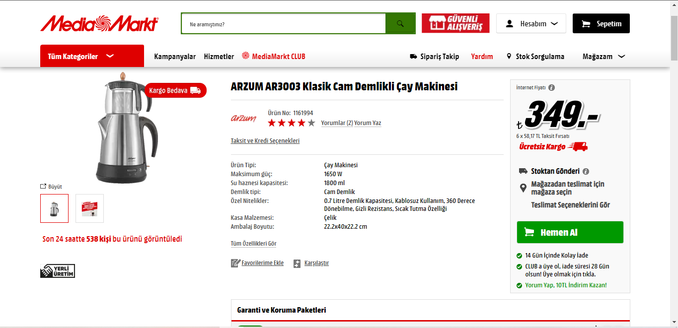
Task: Click the Favorilerime Ekle link text
Action: click(263, 263)
